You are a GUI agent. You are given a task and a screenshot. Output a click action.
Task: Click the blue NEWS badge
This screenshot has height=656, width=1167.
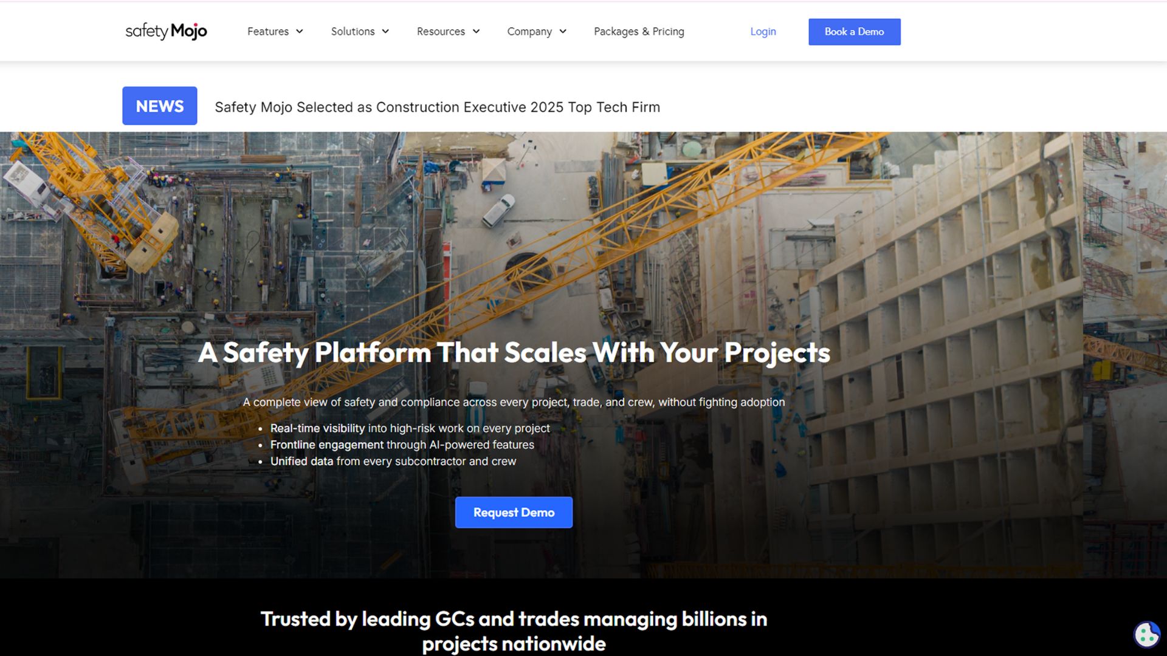(160, 106)
